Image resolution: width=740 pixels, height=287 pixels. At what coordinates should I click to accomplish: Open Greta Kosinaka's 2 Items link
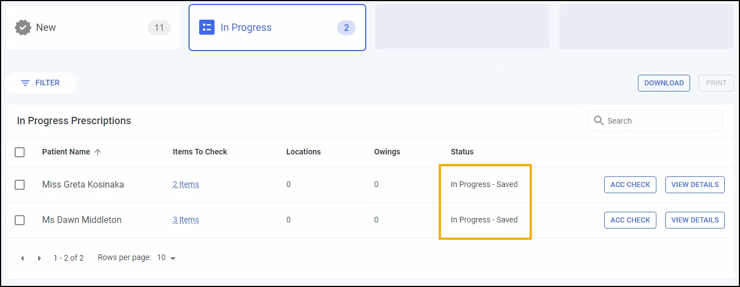(186, 185)
